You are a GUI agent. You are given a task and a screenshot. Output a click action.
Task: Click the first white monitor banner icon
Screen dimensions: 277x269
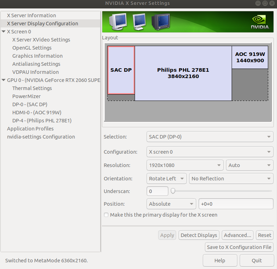coord(118,21)
